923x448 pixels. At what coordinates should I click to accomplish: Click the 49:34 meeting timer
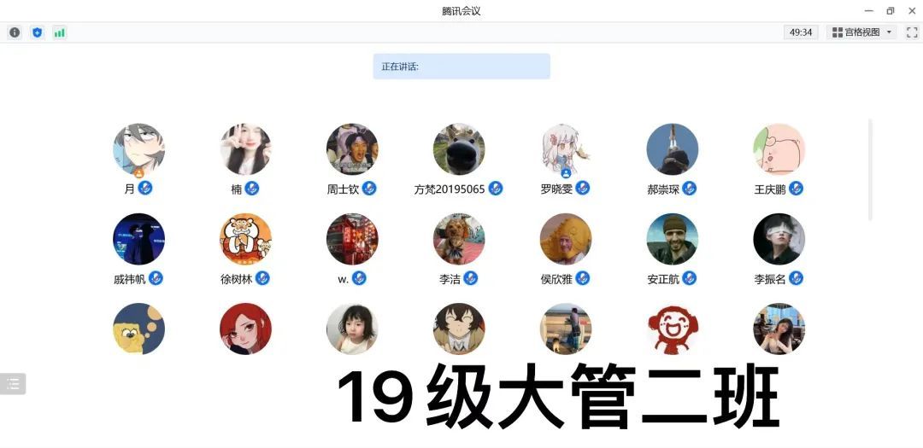tap(801, 32)
